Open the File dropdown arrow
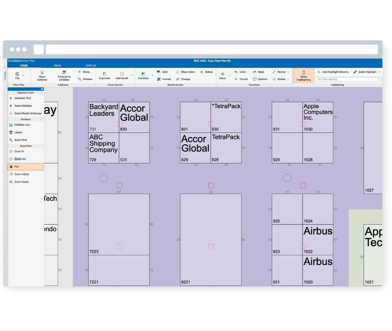Image resolution: width=392 pixels, height=331 pixels. (x=23, y=75)
